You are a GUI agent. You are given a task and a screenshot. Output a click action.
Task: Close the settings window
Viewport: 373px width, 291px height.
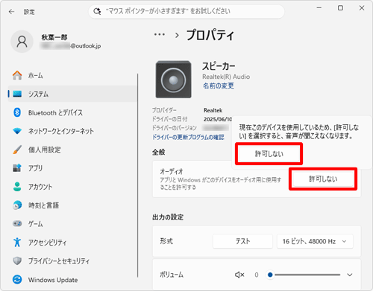click(x=362, y=8)
